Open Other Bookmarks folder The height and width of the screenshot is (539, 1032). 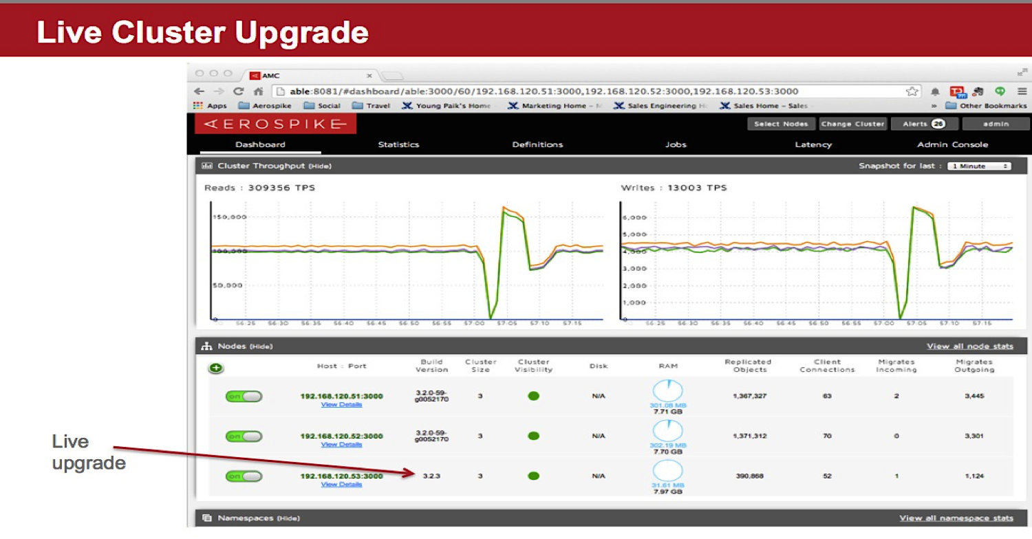tap(986, 106)
